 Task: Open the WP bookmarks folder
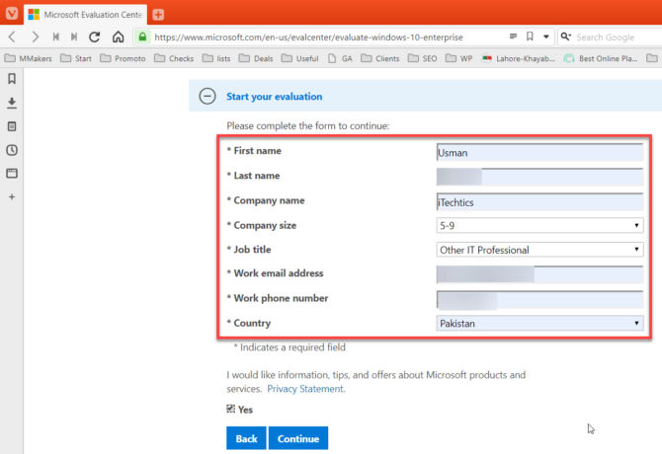(x=459, y=58)
